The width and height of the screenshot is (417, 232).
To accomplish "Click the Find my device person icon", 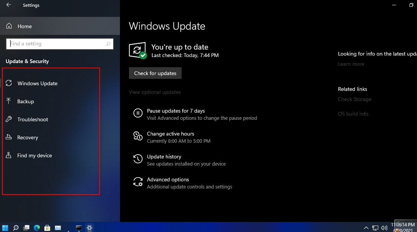I will tap(9, 155).
